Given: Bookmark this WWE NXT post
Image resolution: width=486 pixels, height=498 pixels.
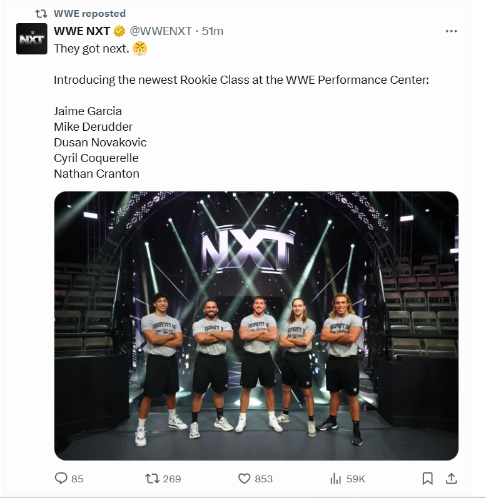Looking at the screenshot, I should [427, 479].
